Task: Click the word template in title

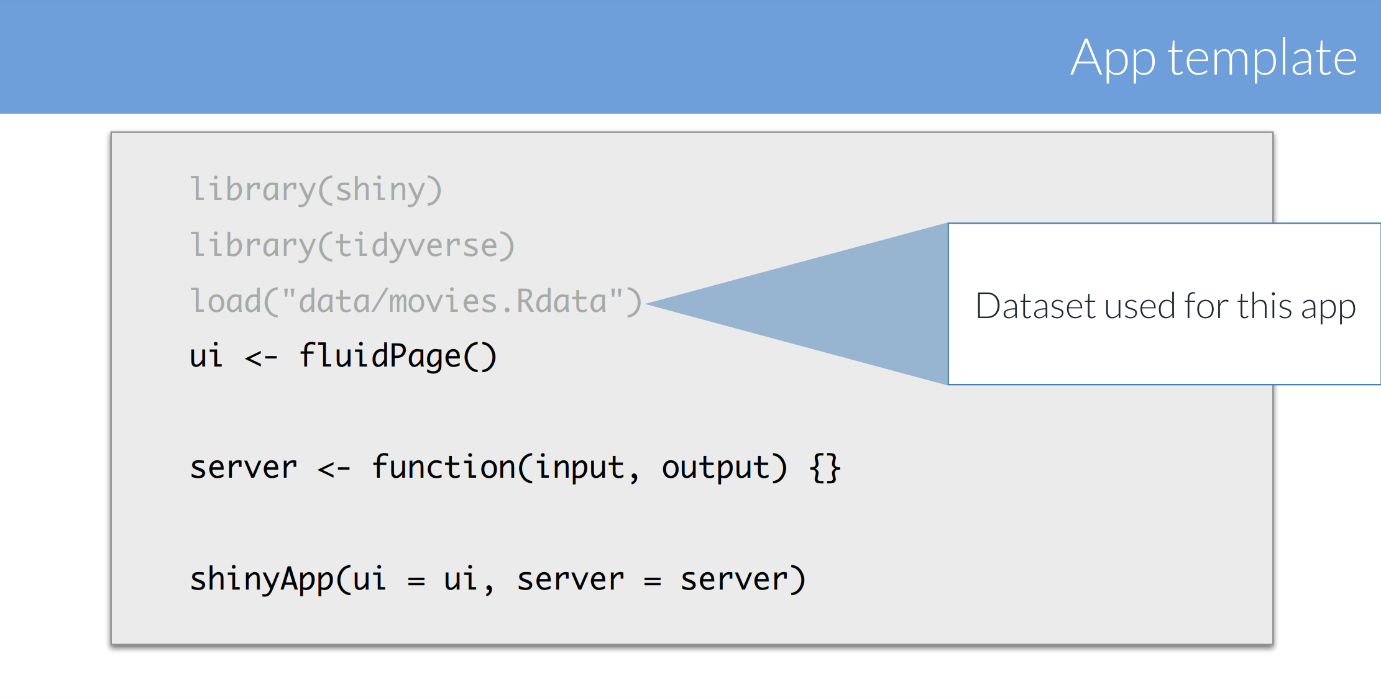Action: click(1262, 58)
